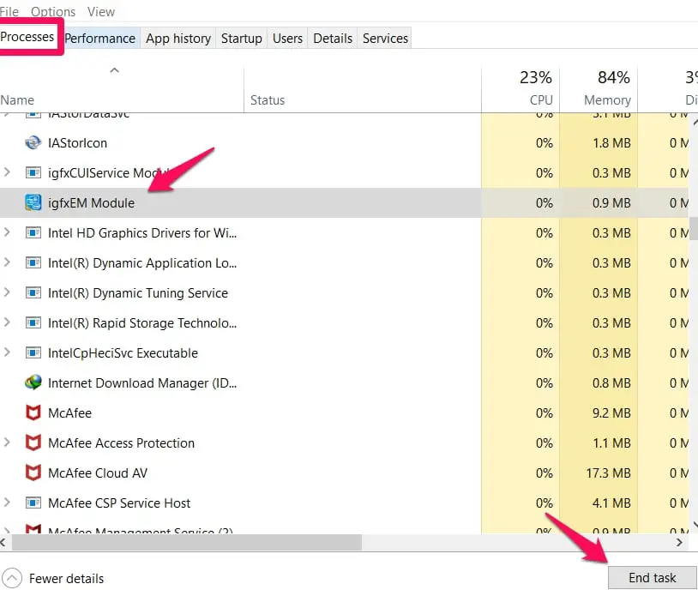Expand McAfee Access Protection process

[x=7, y=442]
